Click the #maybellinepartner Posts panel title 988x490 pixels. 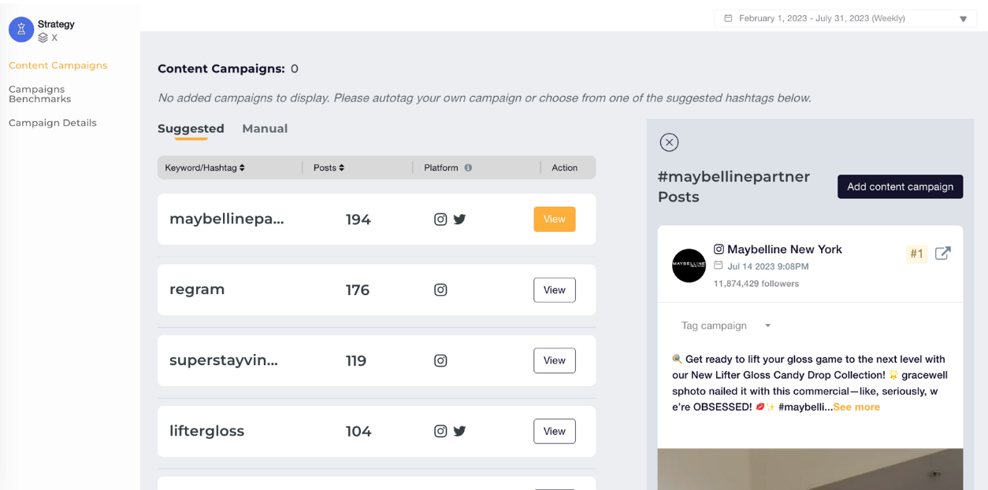pyautogui.click(x=734, y=186)
